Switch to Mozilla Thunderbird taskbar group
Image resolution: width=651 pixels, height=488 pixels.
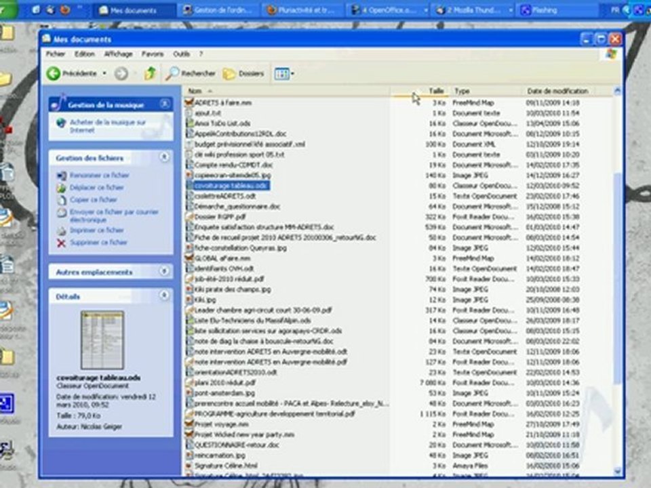474,10
